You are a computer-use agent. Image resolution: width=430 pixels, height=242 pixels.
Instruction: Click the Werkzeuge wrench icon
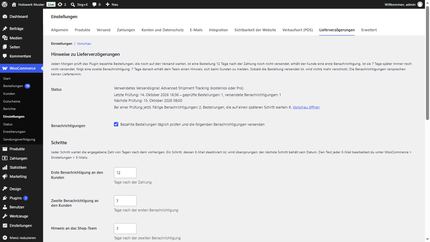[5, 216]
